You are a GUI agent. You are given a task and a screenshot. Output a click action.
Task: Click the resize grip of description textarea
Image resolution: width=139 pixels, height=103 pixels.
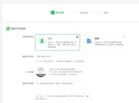click(x=84, y=93)
